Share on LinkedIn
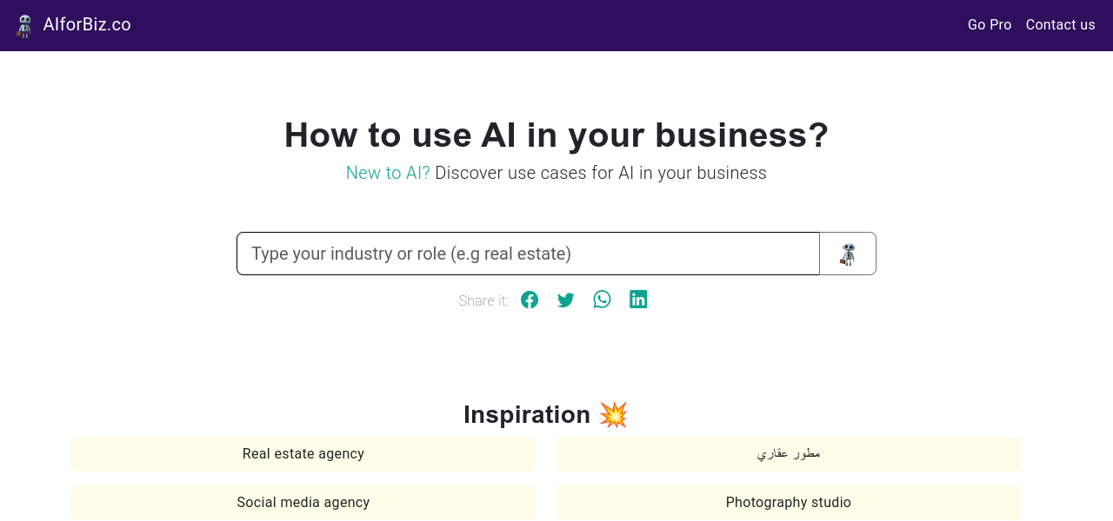 (638, 300)
